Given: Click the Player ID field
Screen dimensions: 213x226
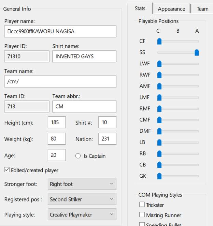Looking at the screenshot, I should click(27, 56).
